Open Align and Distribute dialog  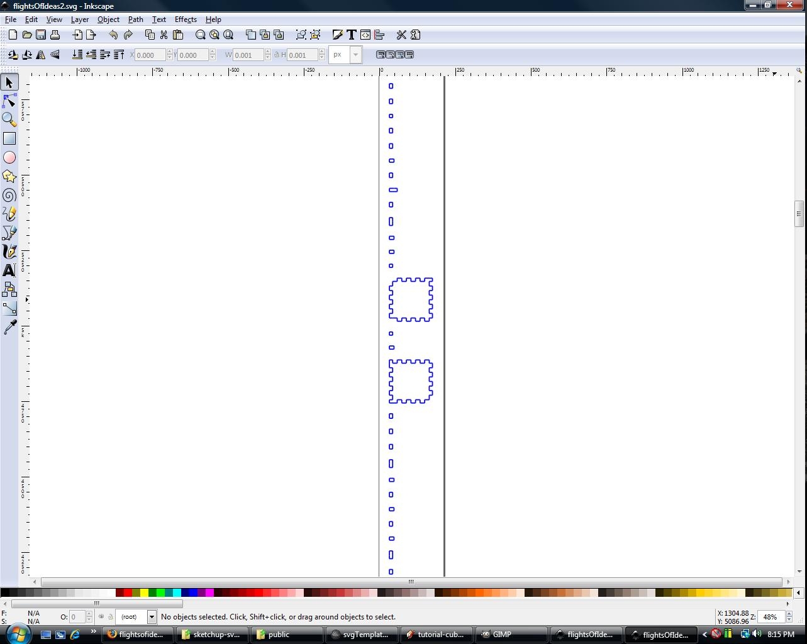(379, 35)
